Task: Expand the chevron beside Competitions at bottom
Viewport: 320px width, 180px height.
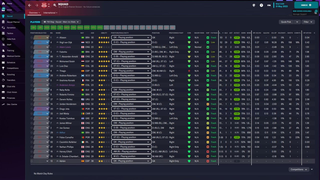Action: click(312, 169)
